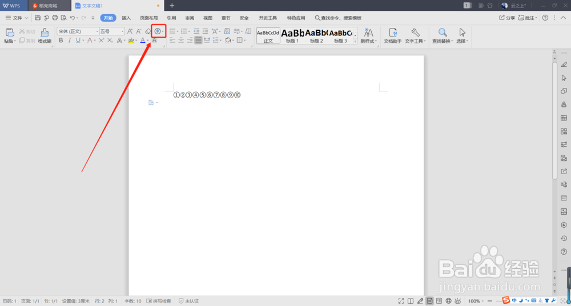Click the image icon in right sidebar
This screenshot has height=306, width=571.
click(564, 211)
